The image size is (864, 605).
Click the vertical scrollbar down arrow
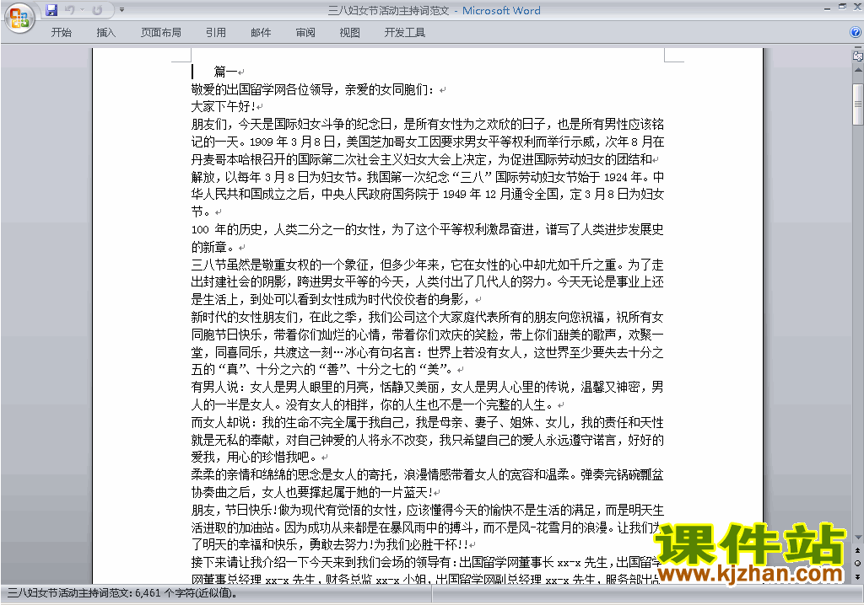[858, 537]
